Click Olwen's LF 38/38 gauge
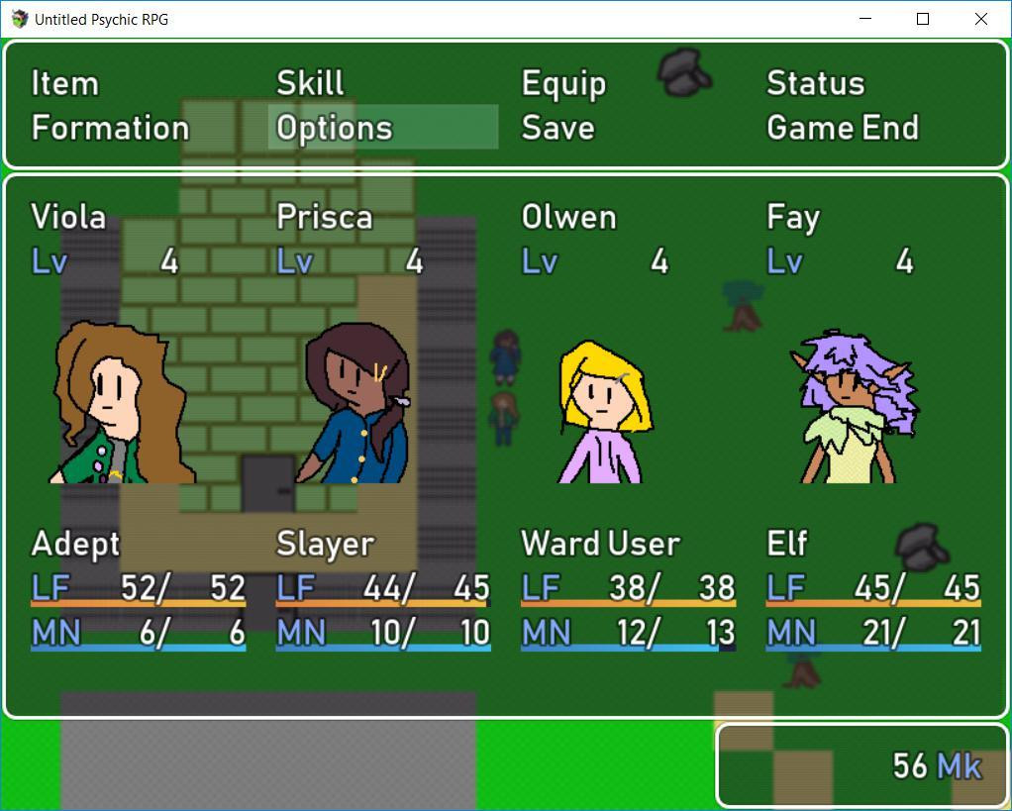Screen dimensions: 1012x811 tap(629, 589)
